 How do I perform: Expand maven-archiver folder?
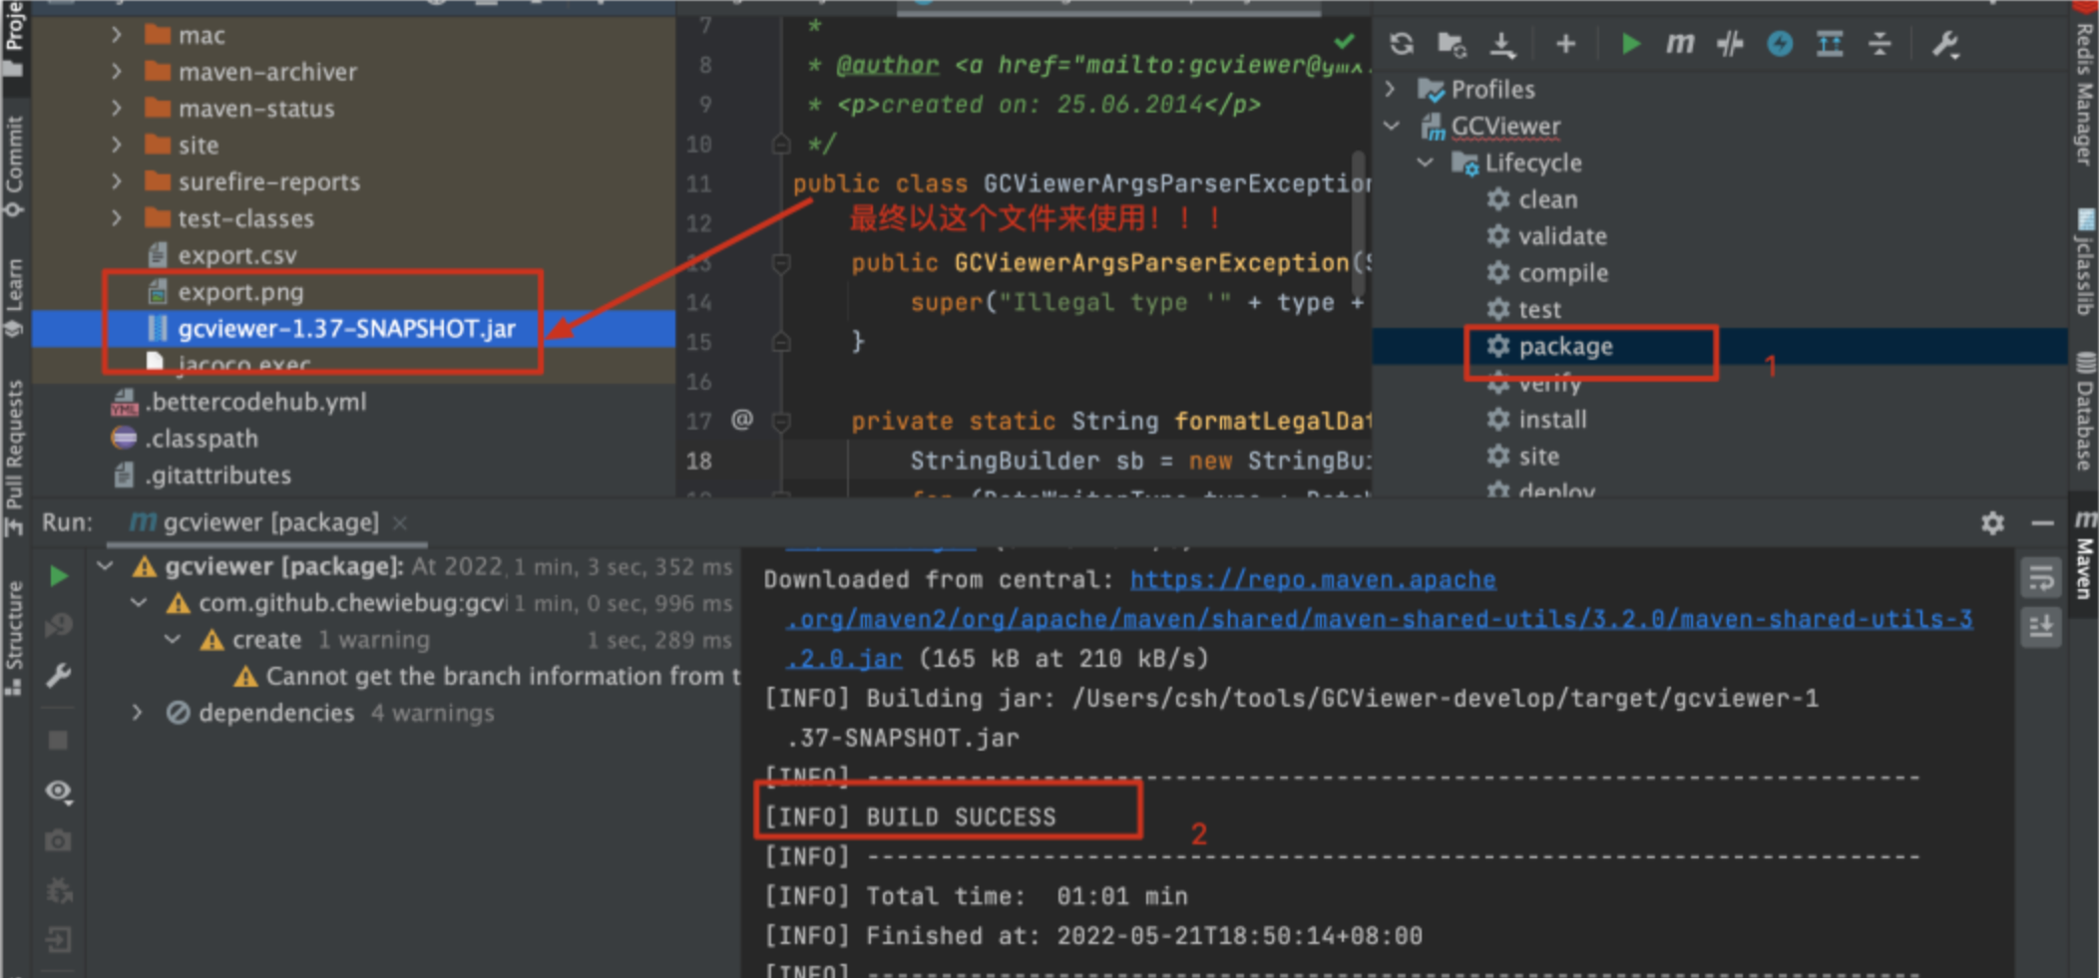[x=117, y=72]
